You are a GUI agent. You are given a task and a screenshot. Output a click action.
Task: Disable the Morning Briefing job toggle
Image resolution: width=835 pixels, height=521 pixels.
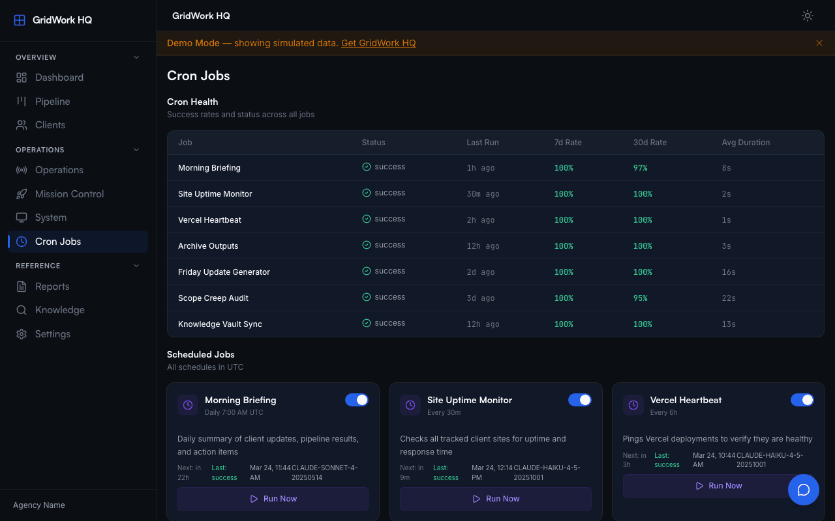click(x=357, y=400)
